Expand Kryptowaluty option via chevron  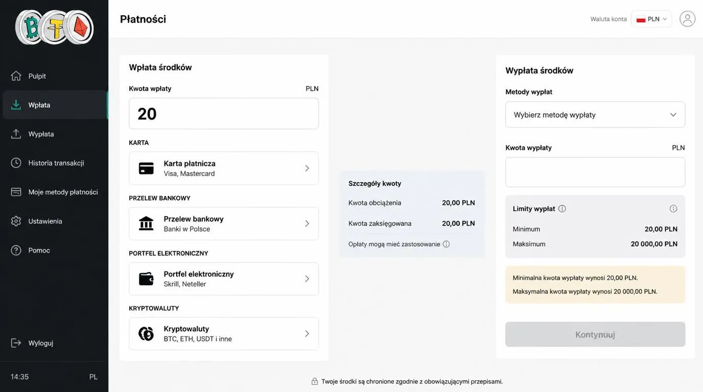point(307,334)
